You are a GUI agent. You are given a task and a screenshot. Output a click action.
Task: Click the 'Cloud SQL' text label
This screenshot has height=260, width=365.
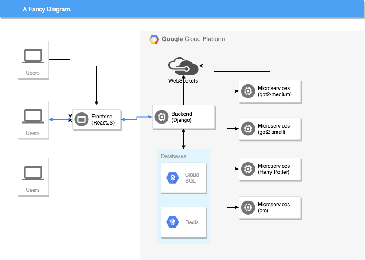click(192, 178)
